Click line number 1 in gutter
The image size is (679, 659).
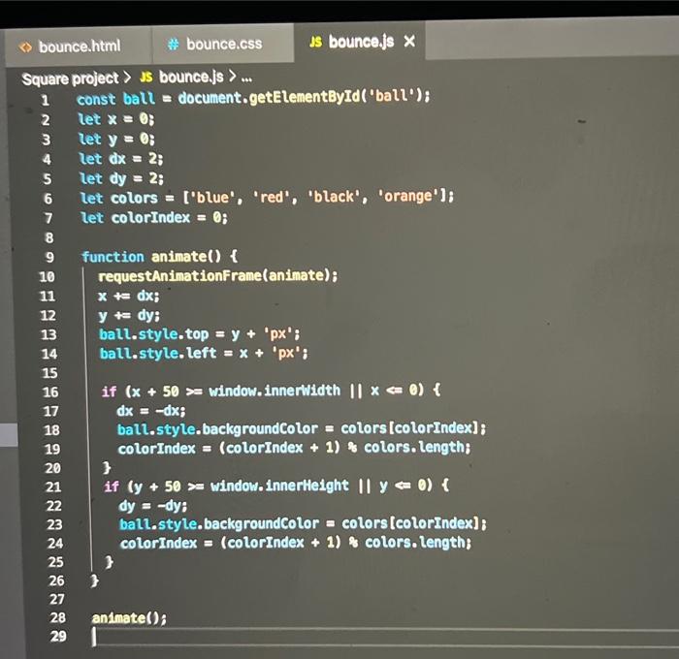tap(45, 101)
